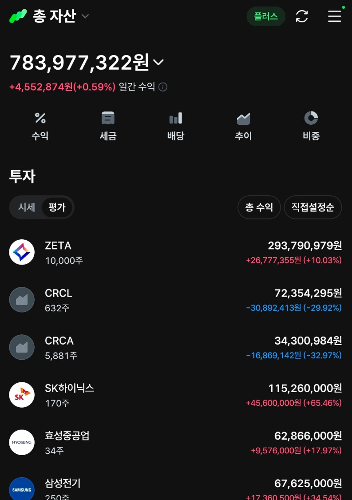Tap the refresh sync icon
352x500 pixels.
click(x=302, y=16)
